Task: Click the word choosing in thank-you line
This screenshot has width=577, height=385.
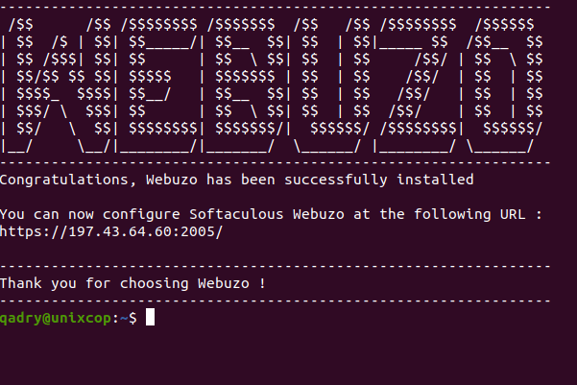Action: coord(155,284)
